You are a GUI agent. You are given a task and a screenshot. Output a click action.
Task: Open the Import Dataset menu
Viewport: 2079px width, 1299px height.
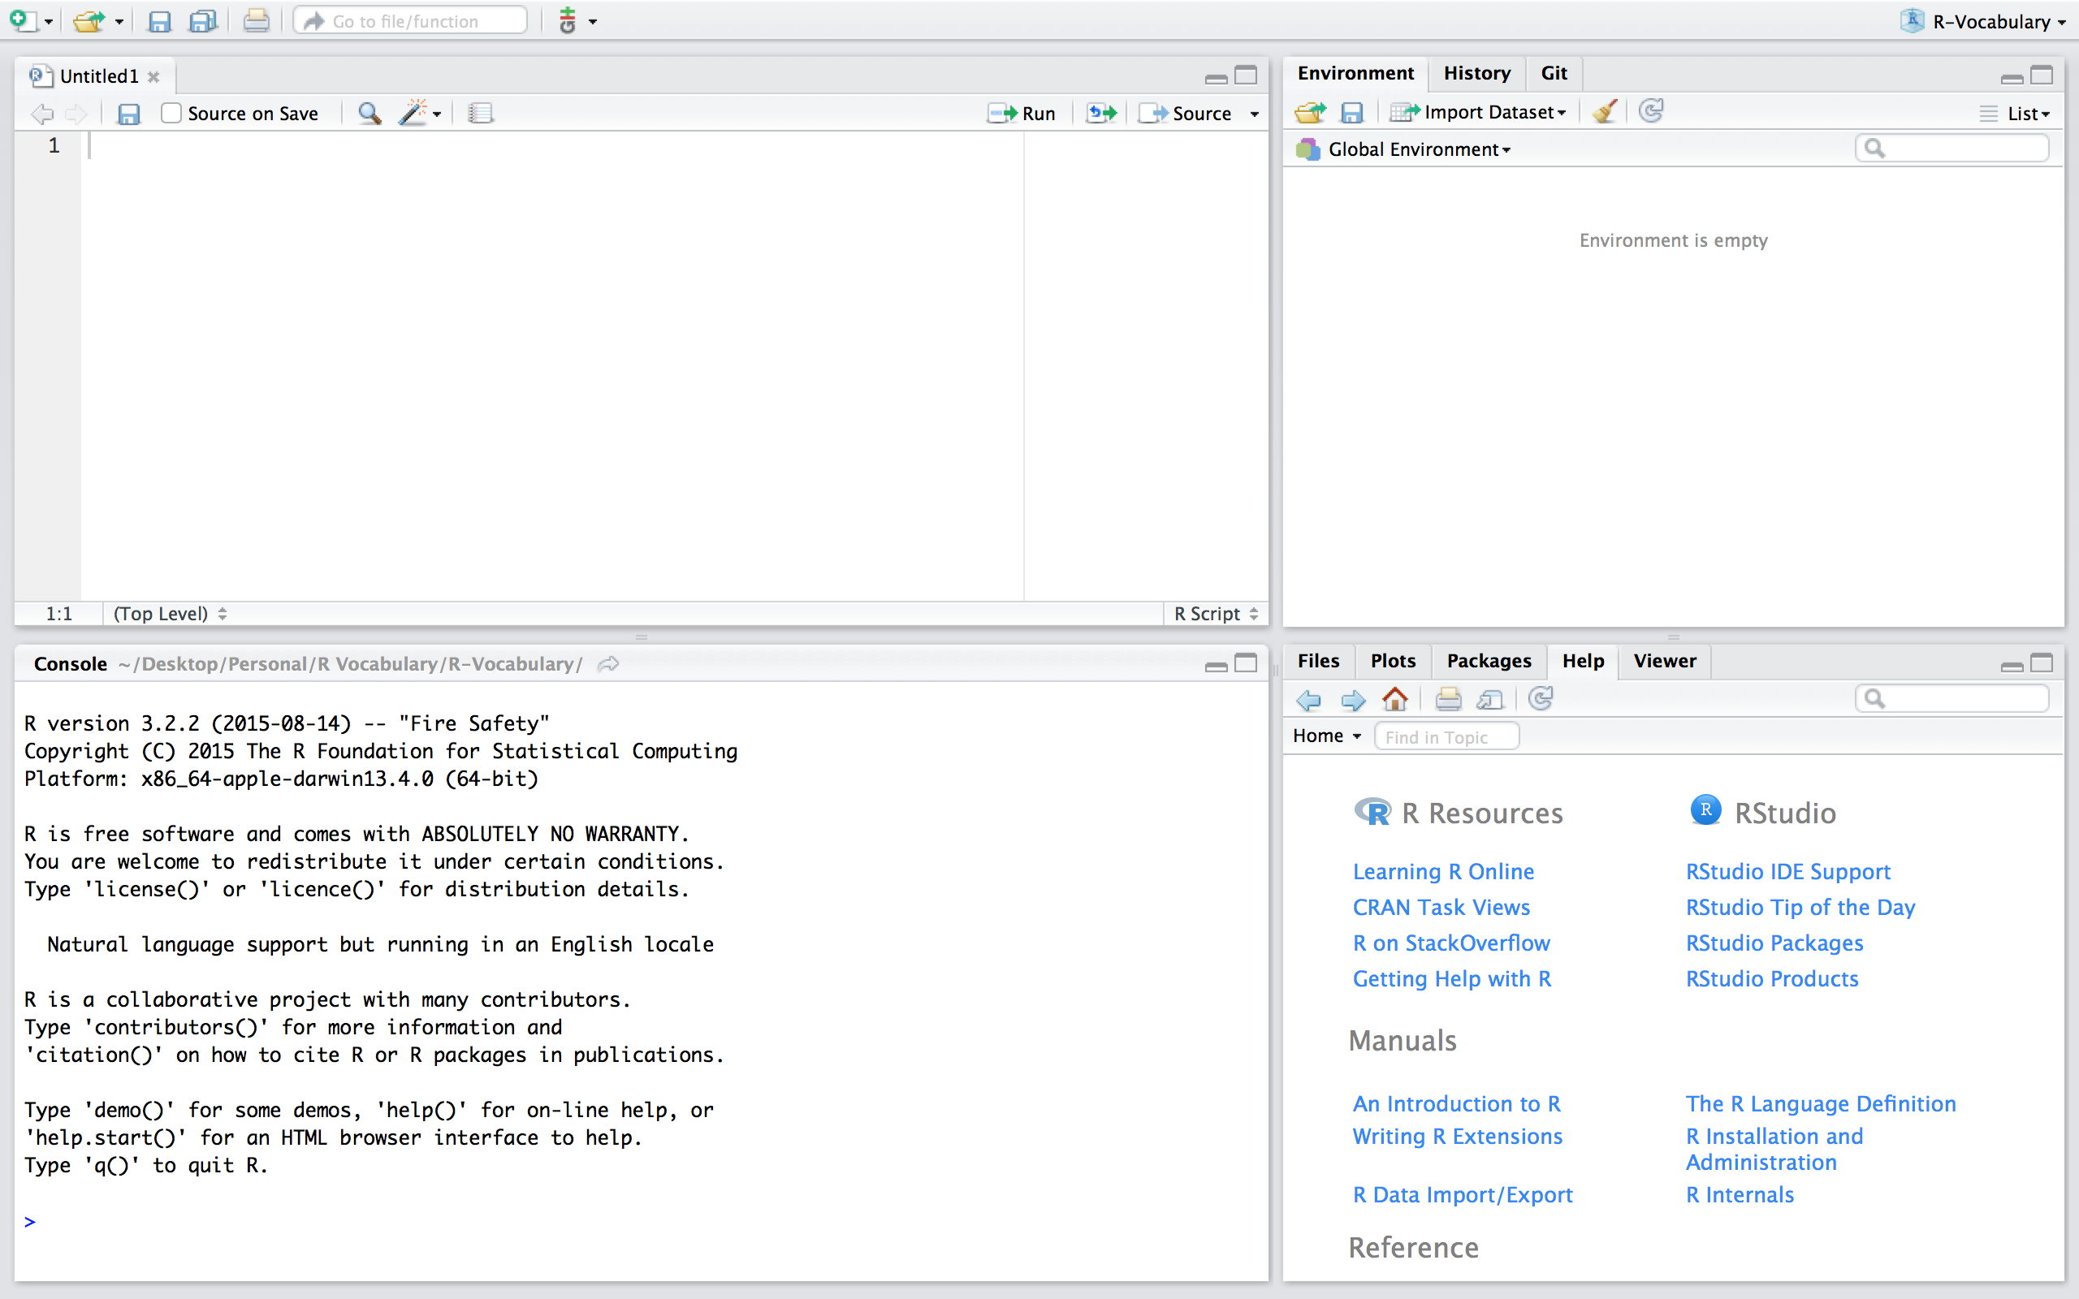1478,113
